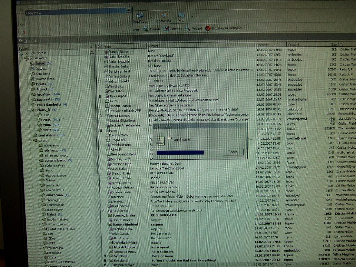Open the Friends list in the antispam toolbar
Image resolution: width=356 pixels, height=267 pixels.
tap(151, 29)
